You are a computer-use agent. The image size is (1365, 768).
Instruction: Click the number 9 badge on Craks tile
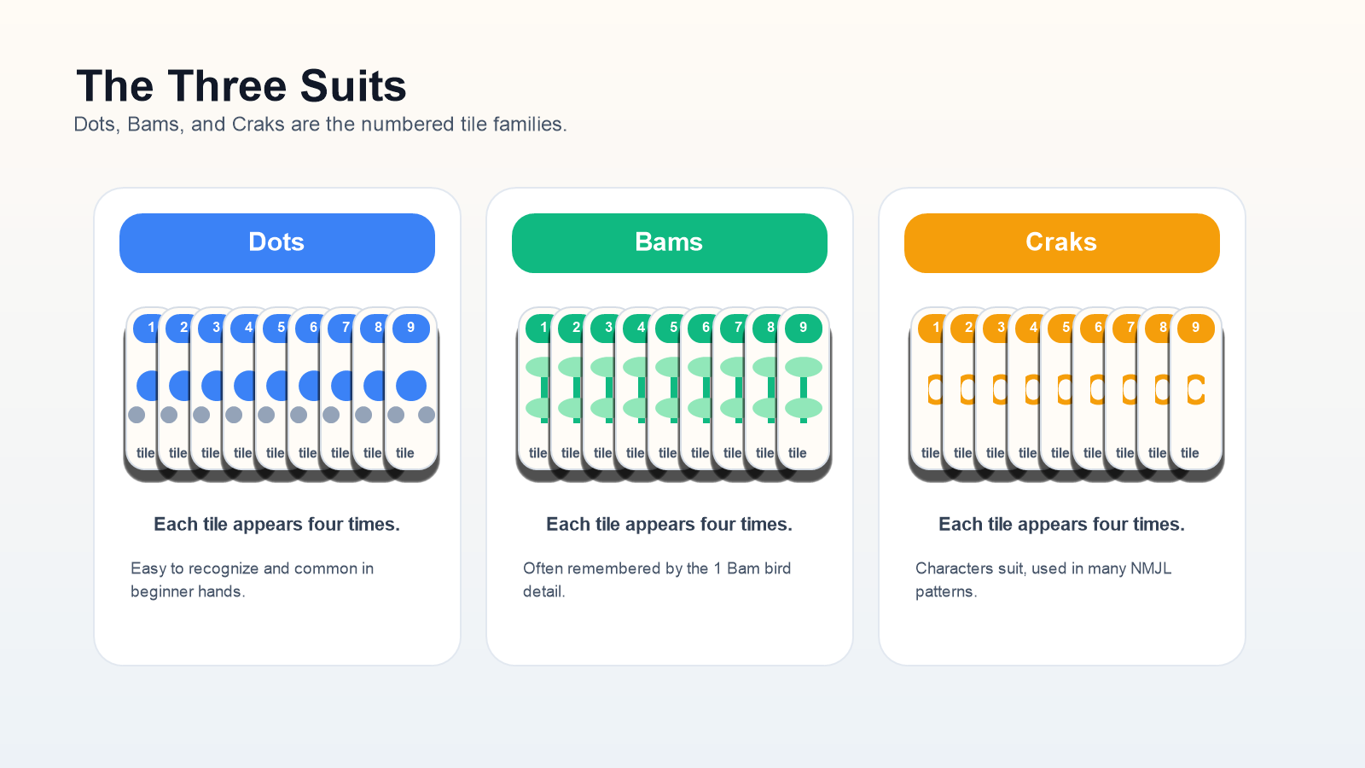click(x=1196, y=328)
